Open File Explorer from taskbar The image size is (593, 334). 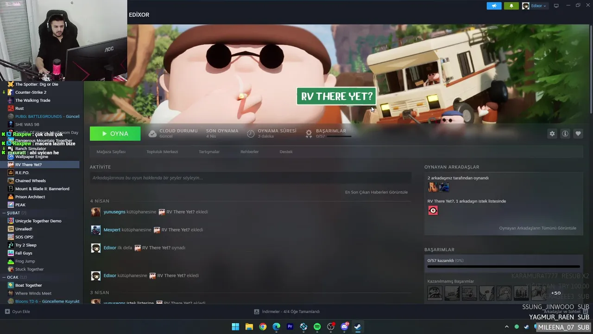click(x=249, y=327)
